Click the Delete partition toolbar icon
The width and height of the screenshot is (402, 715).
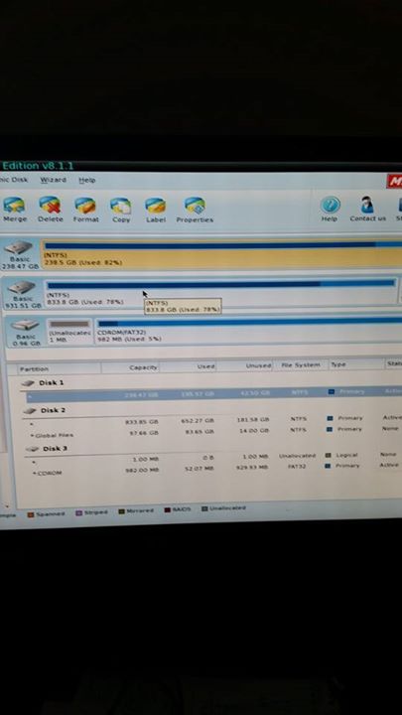pyautogui.click(x=51, y=210)
